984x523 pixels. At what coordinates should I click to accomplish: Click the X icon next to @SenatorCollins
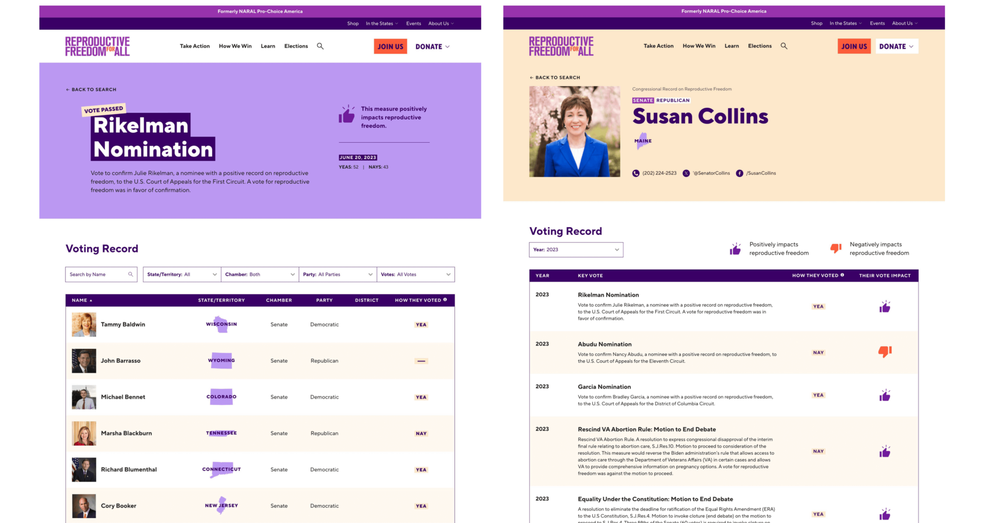(686, 173)
